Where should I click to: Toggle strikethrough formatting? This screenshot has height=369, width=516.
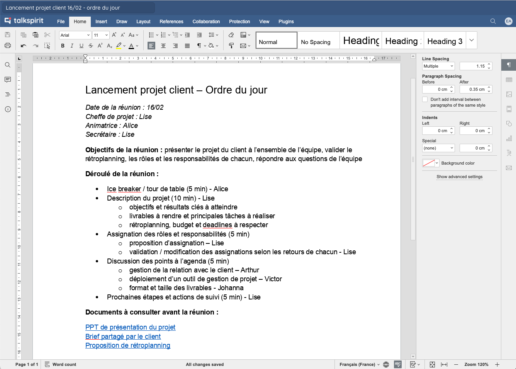pyautogui.click(x=90, y=46)
